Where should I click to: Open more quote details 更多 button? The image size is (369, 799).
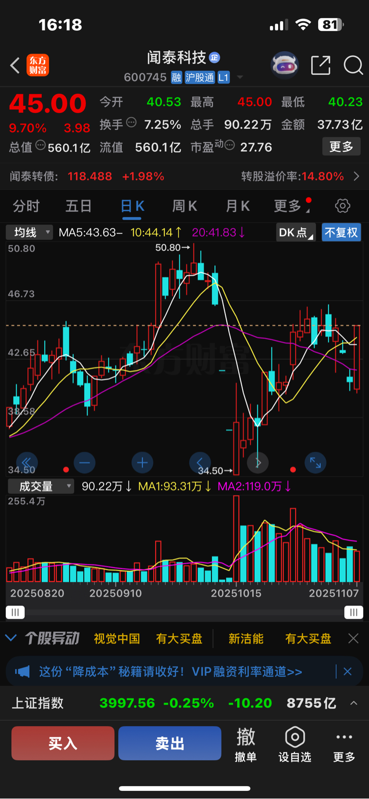[341, 147]
